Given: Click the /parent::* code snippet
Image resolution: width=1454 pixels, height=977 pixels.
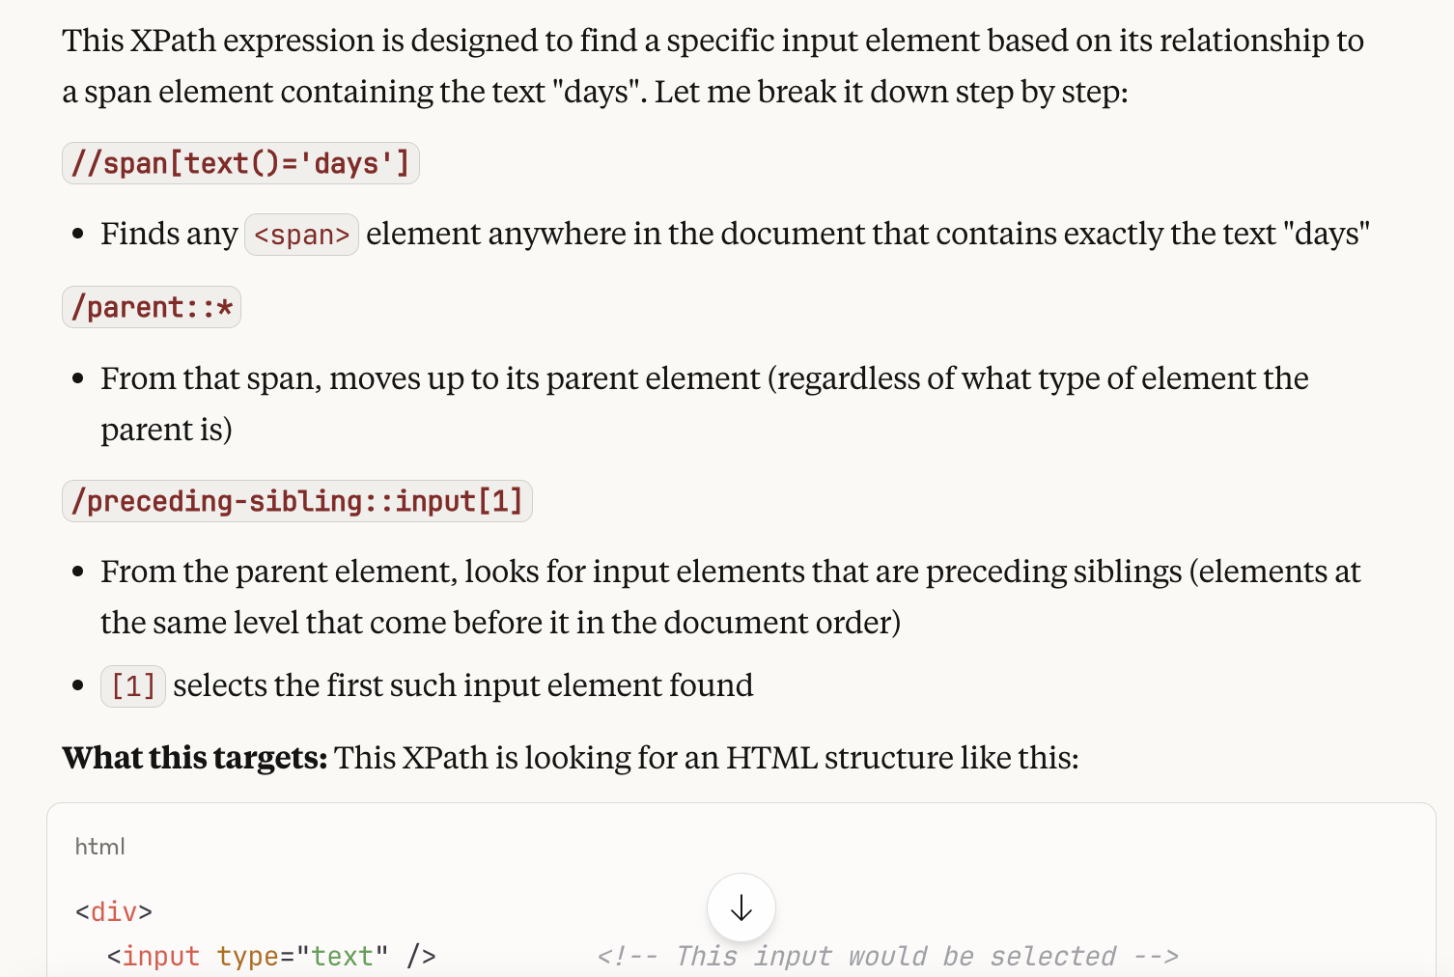Looking at the screenshot, I should pyautogui.click(x=152, y=308).
